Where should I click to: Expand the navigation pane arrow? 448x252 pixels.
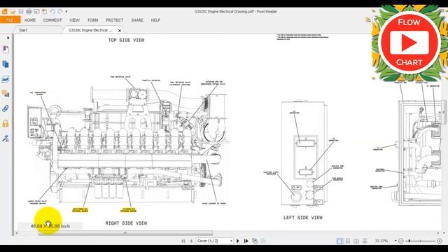click(x=8, y=38)
